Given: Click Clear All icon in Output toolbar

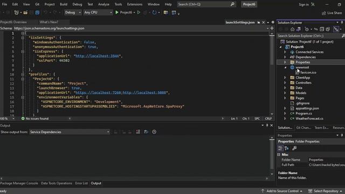Looking at the screenshot, I should [138, 131].
